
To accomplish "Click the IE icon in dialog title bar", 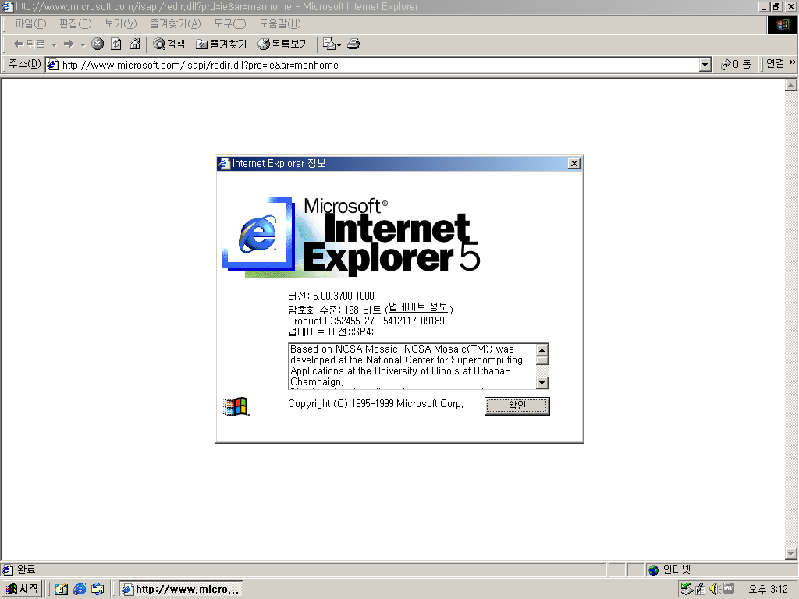I will pyautogui.click(x=224, y=164).
